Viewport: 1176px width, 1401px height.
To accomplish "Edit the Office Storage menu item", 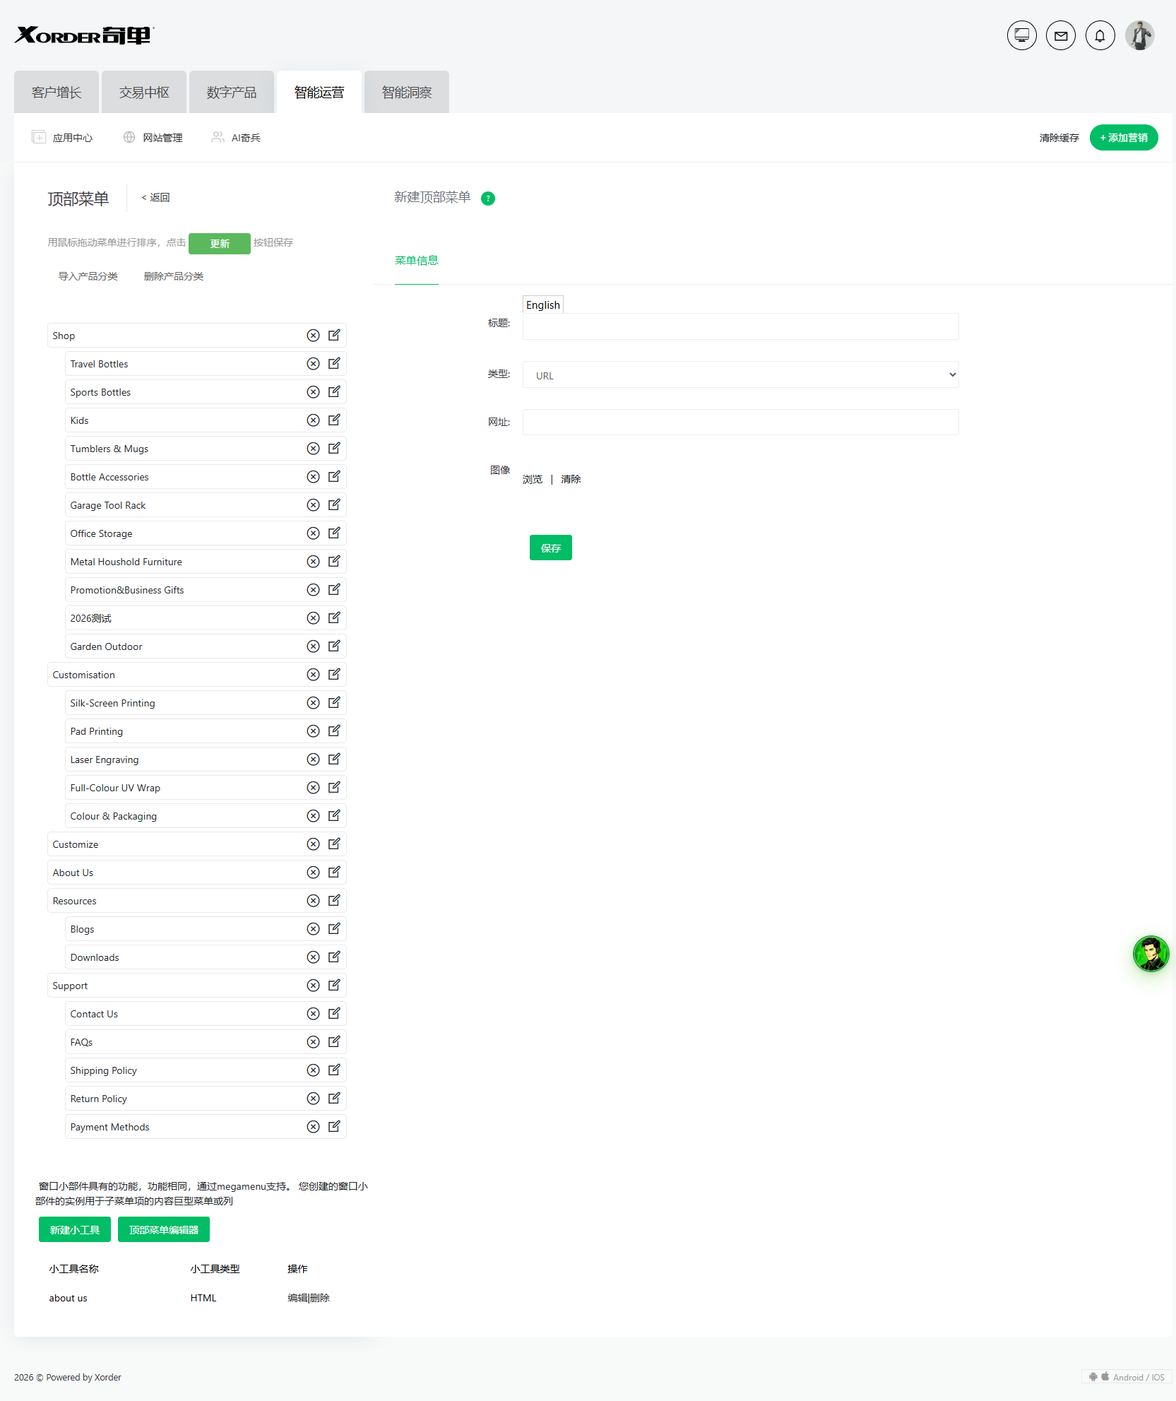I will (334, 533).
